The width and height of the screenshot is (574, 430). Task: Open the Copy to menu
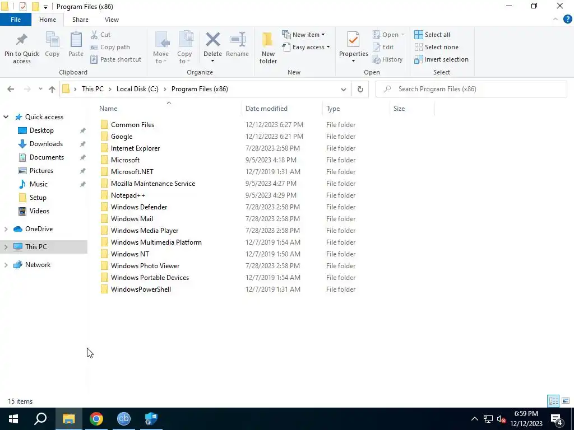[184, 48]
